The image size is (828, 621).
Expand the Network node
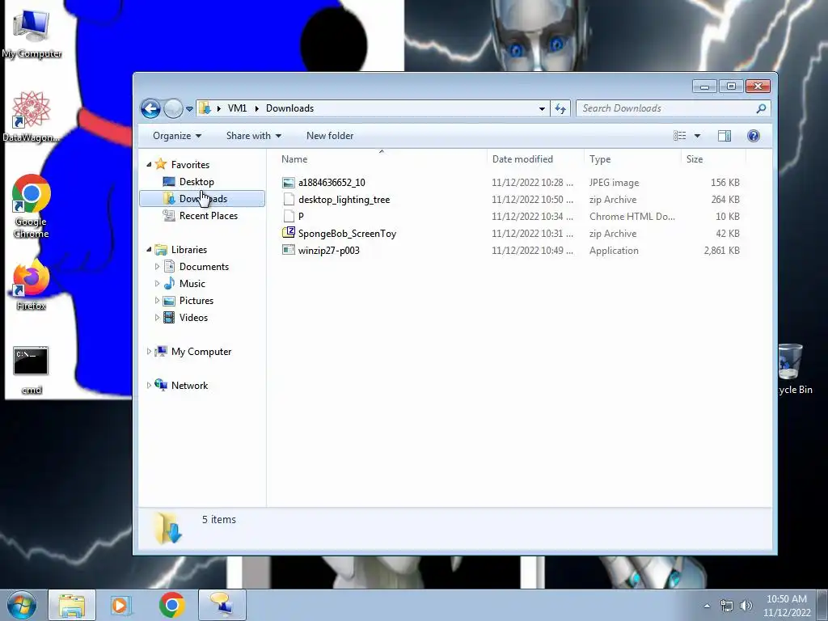(149, 386)
